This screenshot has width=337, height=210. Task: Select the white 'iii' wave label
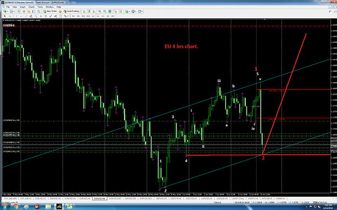point(219,81)
